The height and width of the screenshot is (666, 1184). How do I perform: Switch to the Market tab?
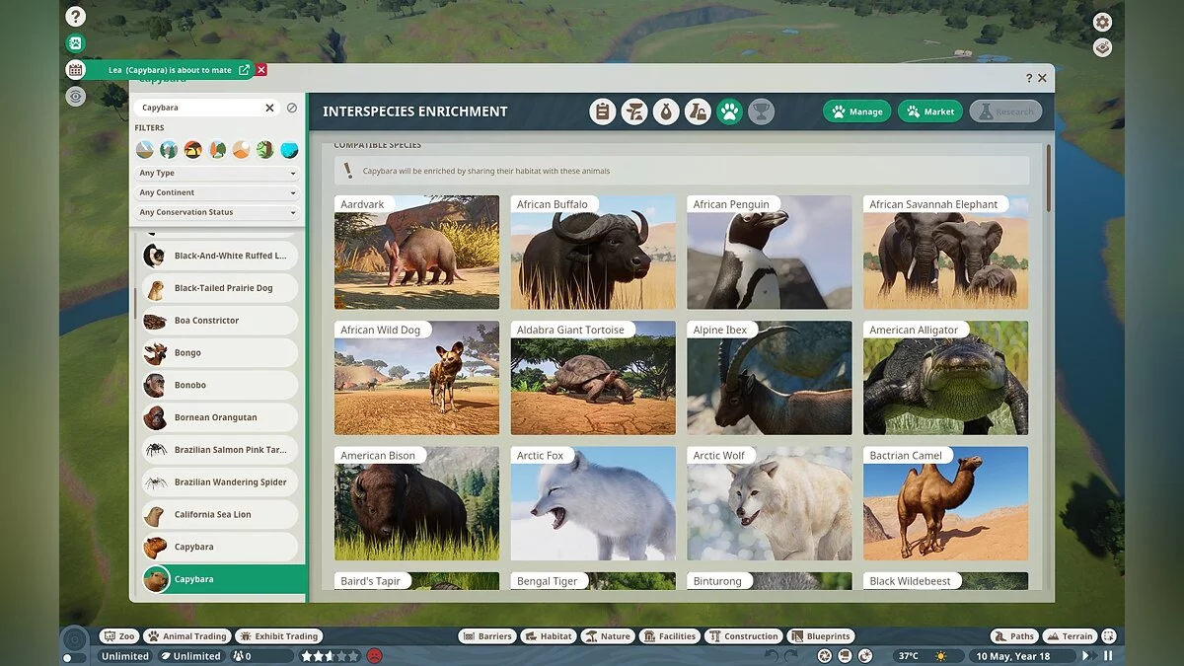click(x=929, y=111)
